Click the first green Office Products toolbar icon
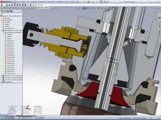 click(x=7, y=5)
